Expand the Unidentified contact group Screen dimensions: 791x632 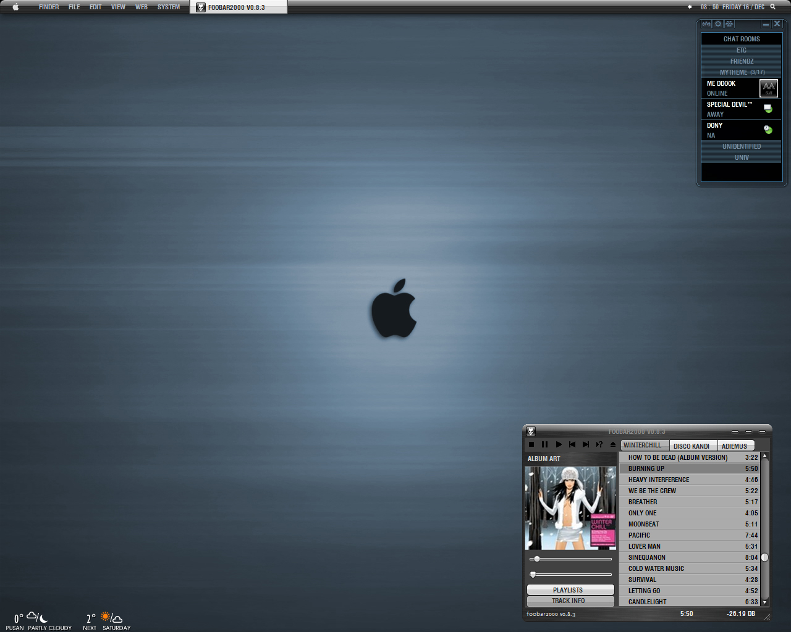click(742, 146)
